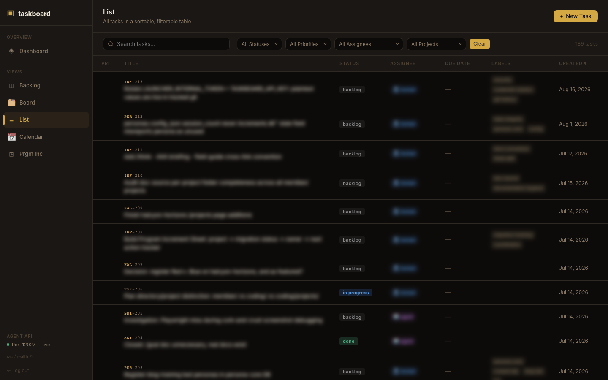Click the Jul 17, 2026 created date
The height and width of the screenshot is (380, 608).
coord(573,154)
